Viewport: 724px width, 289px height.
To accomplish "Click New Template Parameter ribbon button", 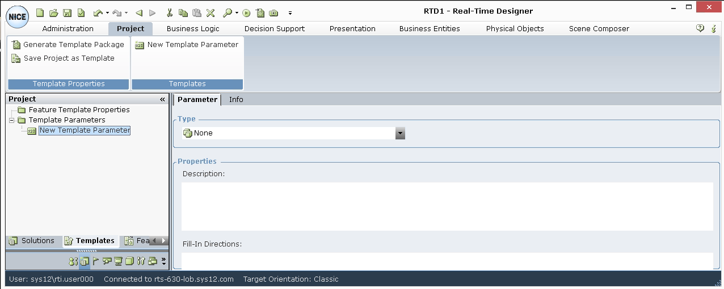I will pyautogui.click(x=187, y=44).
